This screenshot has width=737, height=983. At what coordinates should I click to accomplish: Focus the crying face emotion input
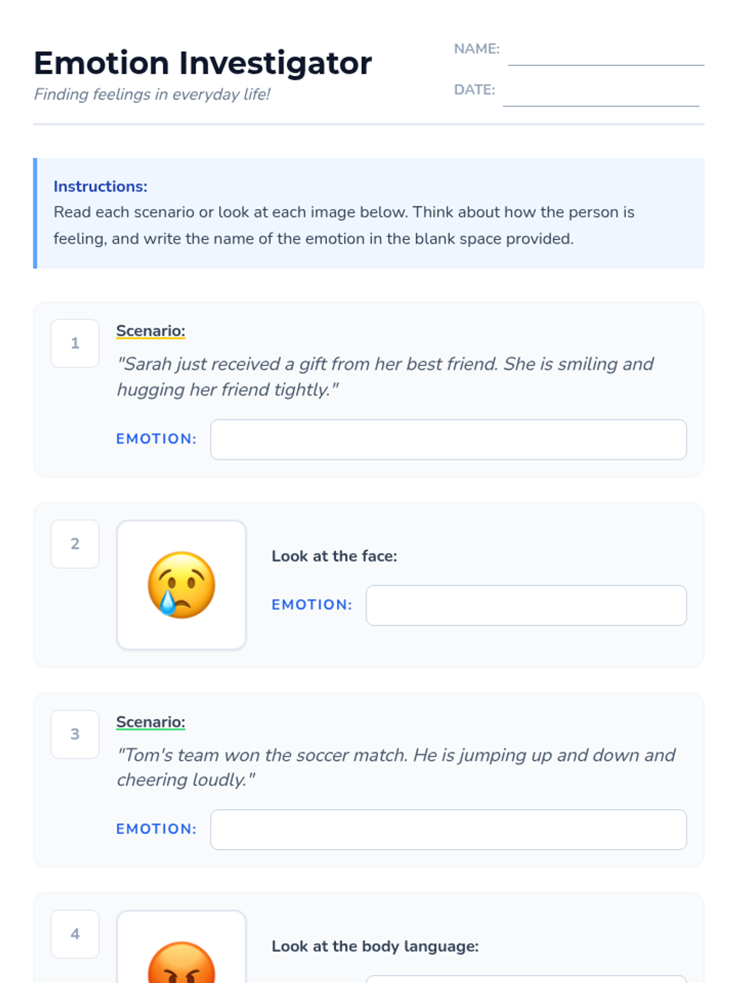click(x=526, y=605)
